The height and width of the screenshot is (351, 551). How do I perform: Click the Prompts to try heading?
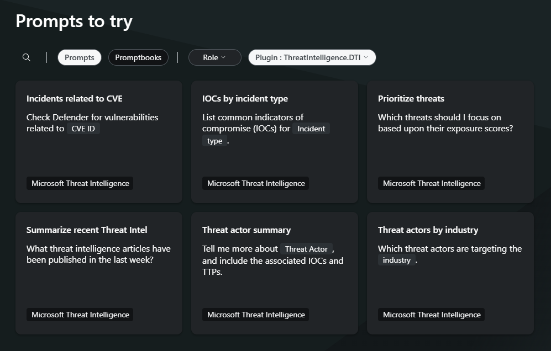pos(74,22)
